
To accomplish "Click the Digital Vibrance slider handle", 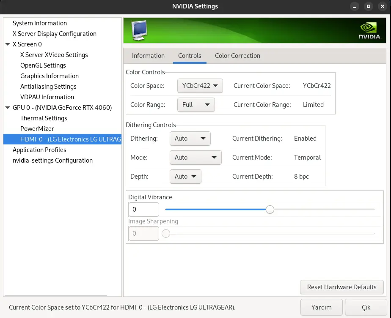I will (270, 209).
